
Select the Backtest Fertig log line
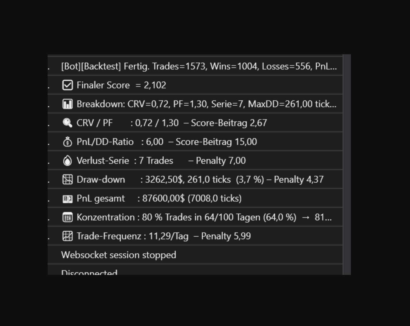199,66
